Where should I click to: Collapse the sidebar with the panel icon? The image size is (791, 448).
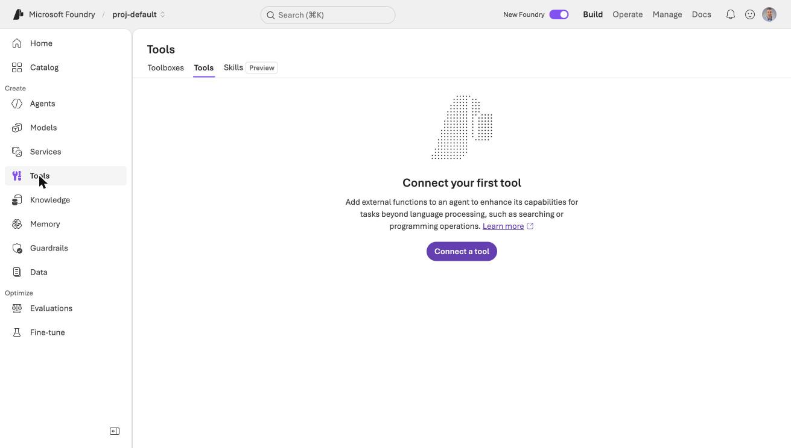pos(115,431)
